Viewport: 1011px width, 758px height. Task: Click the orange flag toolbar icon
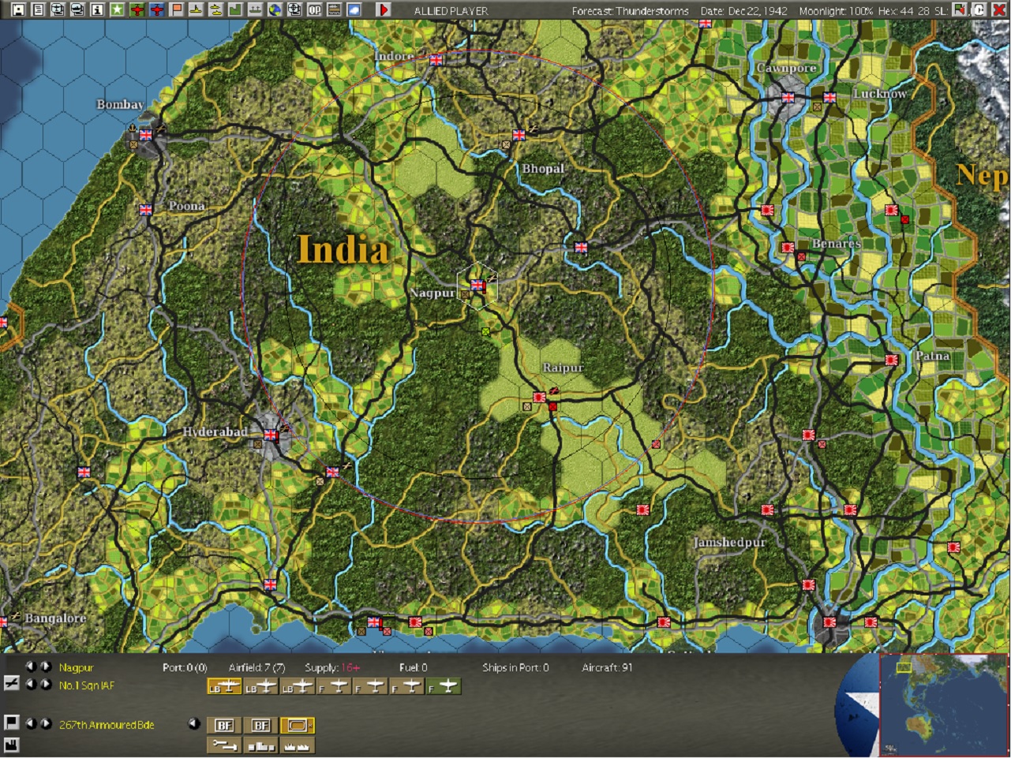(x=176, y=9)
